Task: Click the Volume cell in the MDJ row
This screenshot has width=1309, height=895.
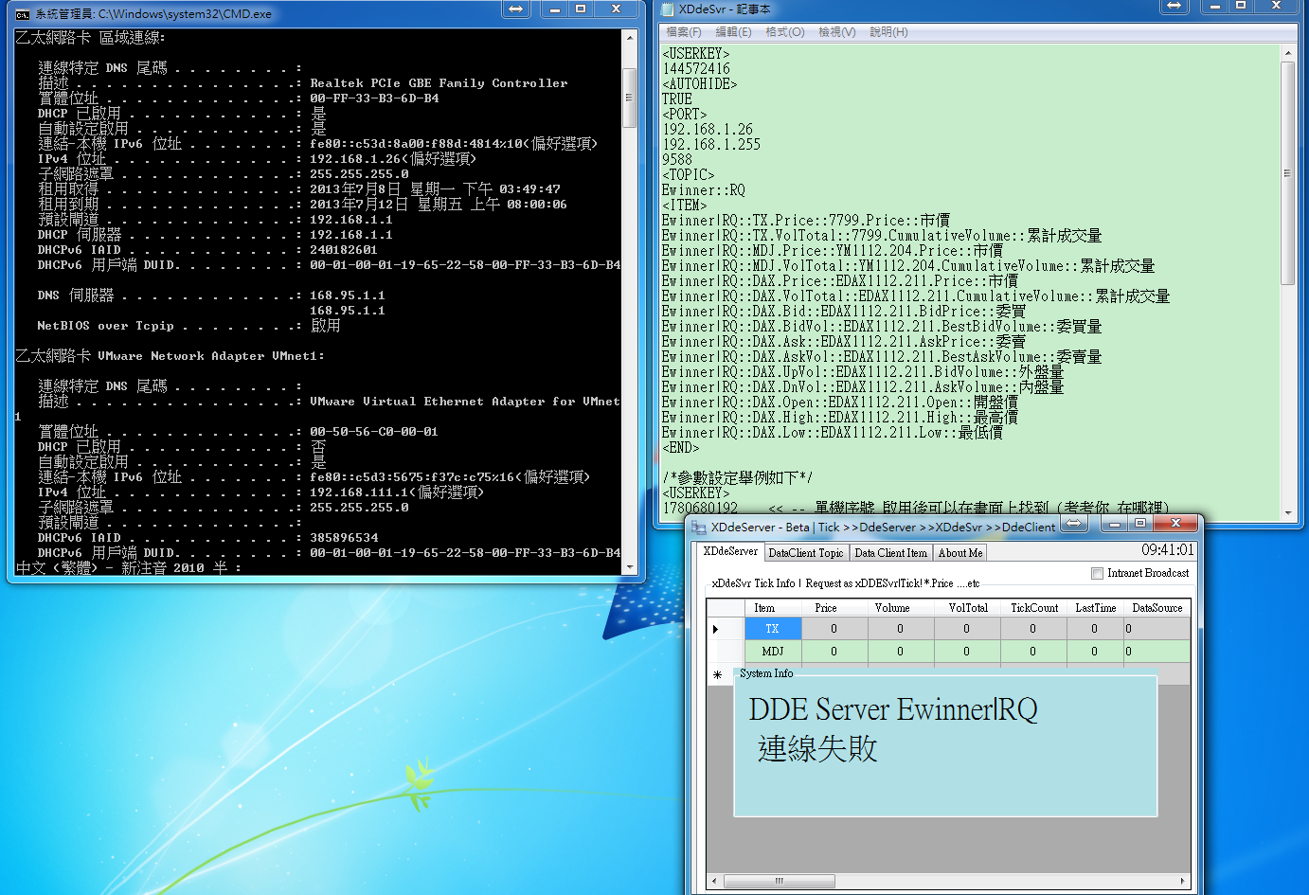Action: pyautogui.click(x=901, y=652)
